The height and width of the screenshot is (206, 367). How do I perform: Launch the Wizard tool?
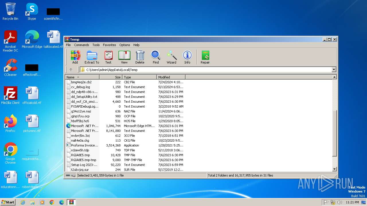[171, 57]
